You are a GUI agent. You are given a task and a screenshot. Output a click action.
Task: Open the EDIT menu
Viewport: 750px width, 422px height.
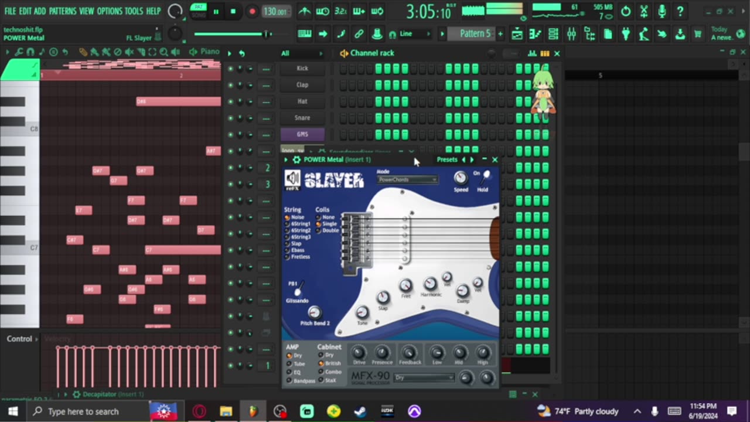pyautogui.click(x=25, y=11)
